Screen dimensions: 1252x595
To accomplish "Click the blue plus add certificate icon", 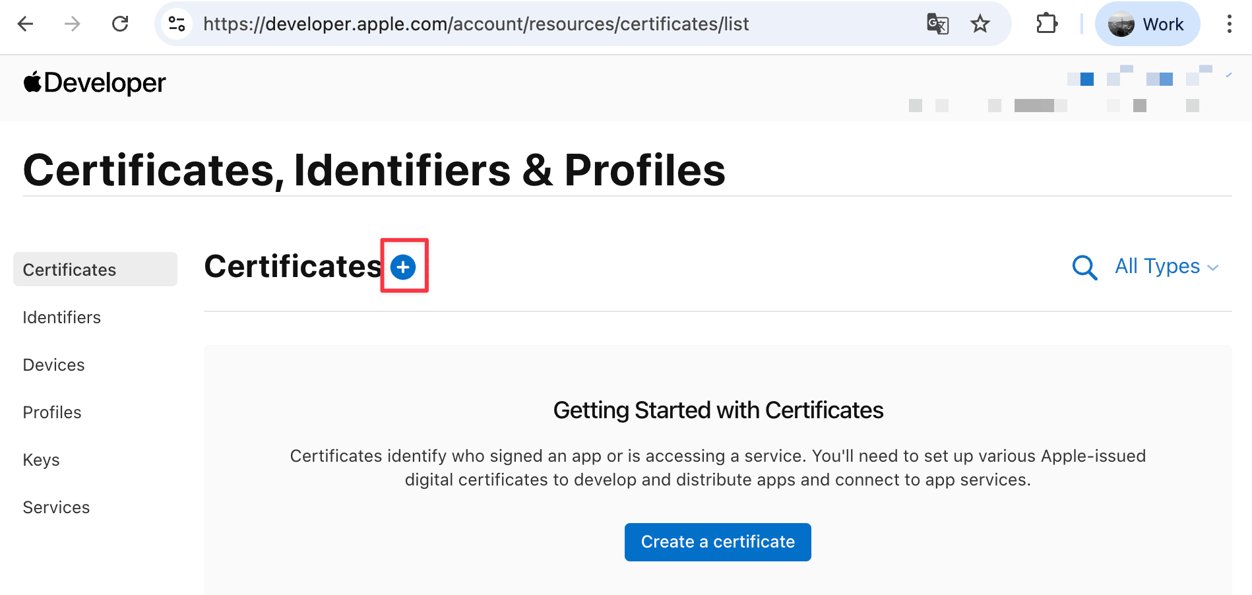I will point(403,267).
